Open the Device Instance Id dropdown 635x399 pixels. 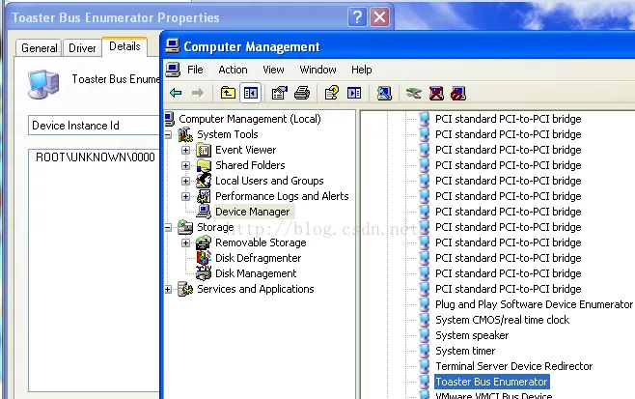pyautogui.click(x=94, y=126)
